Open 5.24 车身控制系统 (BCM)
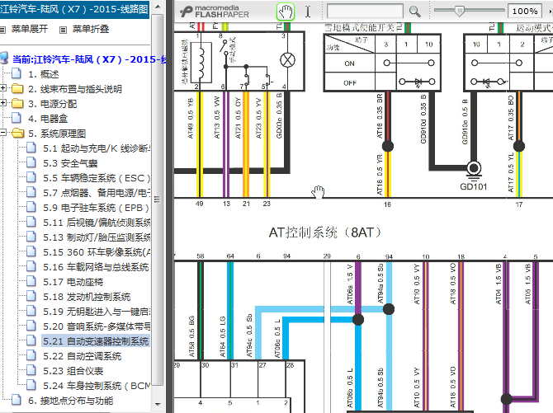 (97, 386)
